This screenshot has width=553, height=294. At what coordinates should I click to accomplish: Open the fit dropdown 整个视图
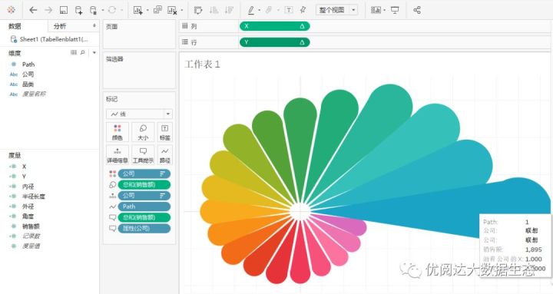click(x=337, y=10)
